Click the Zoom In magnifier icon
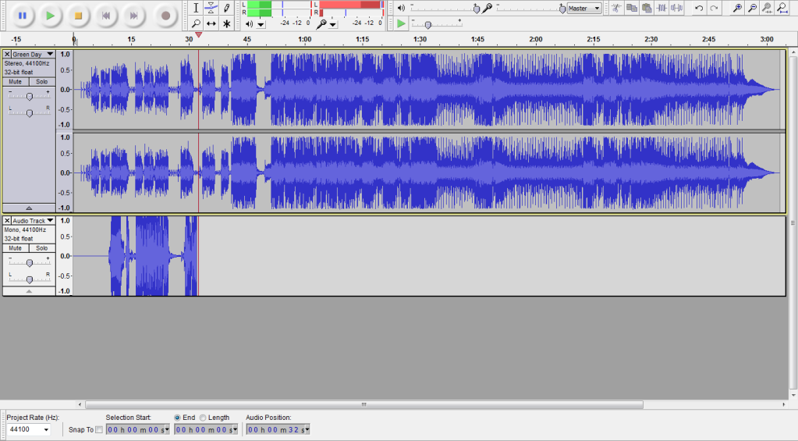Image resolution: width=798 pixels, height=441 pixels. click(x=737, y=8)
